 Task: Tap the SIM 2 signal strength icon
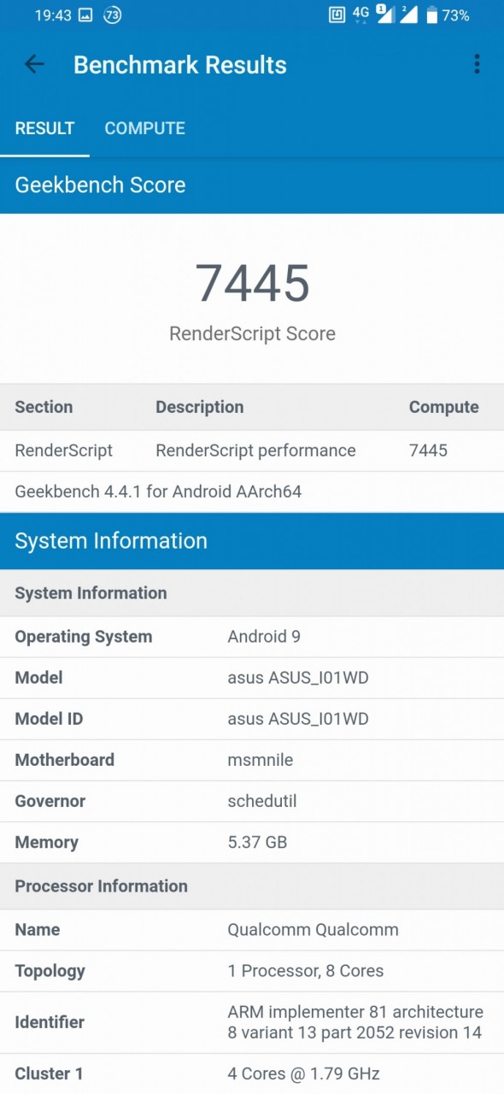pos(408,15)
